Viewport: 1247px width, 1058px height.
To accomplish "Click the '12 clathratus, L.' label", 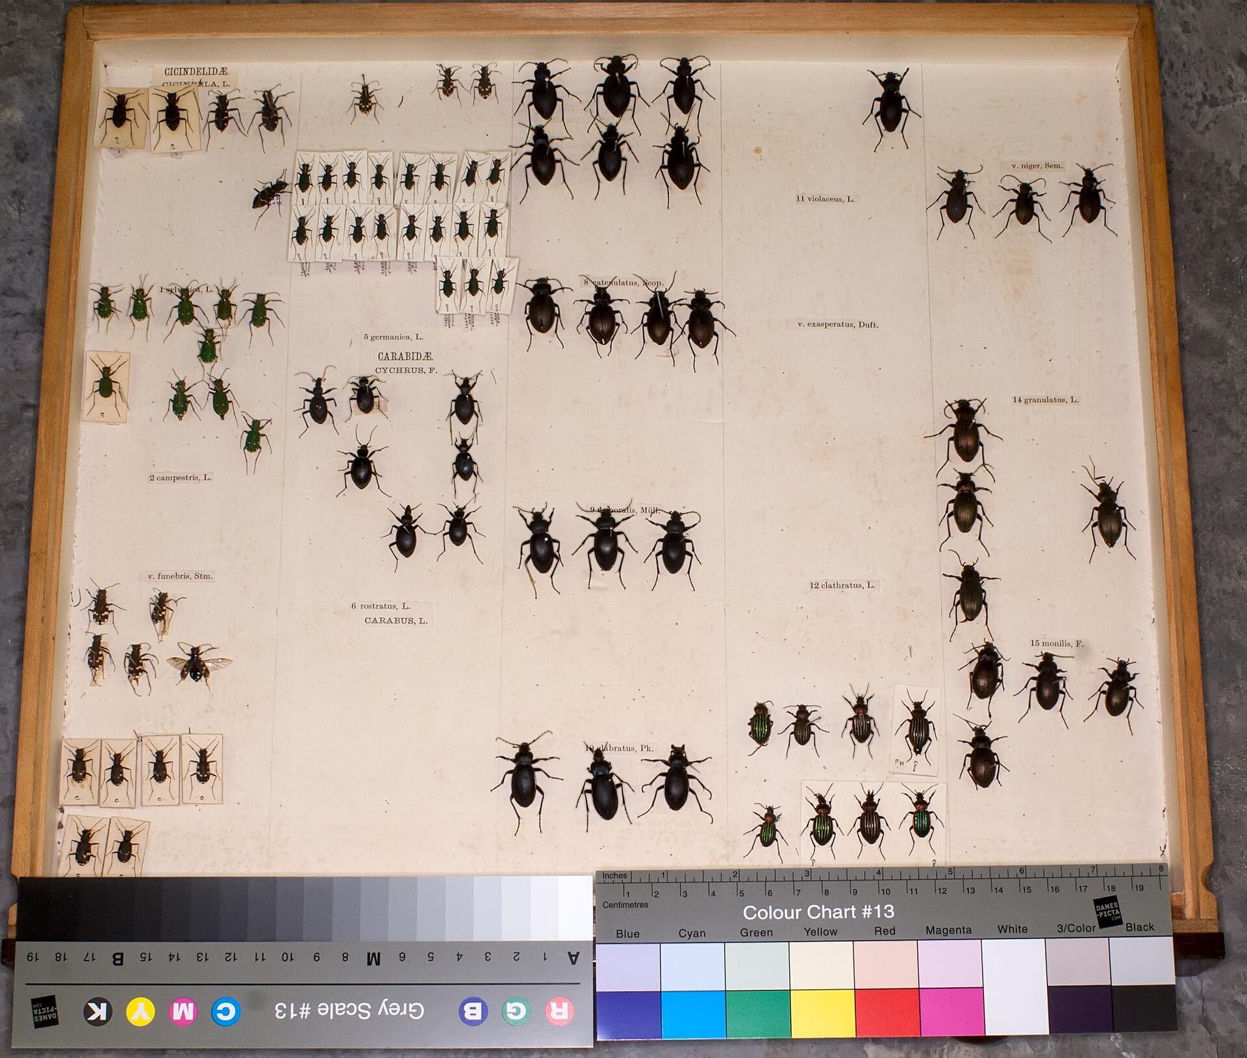I will (x=842, y=585).
